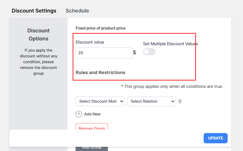Click the Add New text link
243x151 pixels.
click(x=92, y=114)
